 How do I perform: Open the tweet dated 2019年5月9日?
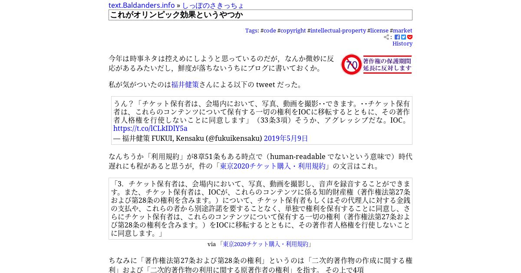click(x=286, y=138)
